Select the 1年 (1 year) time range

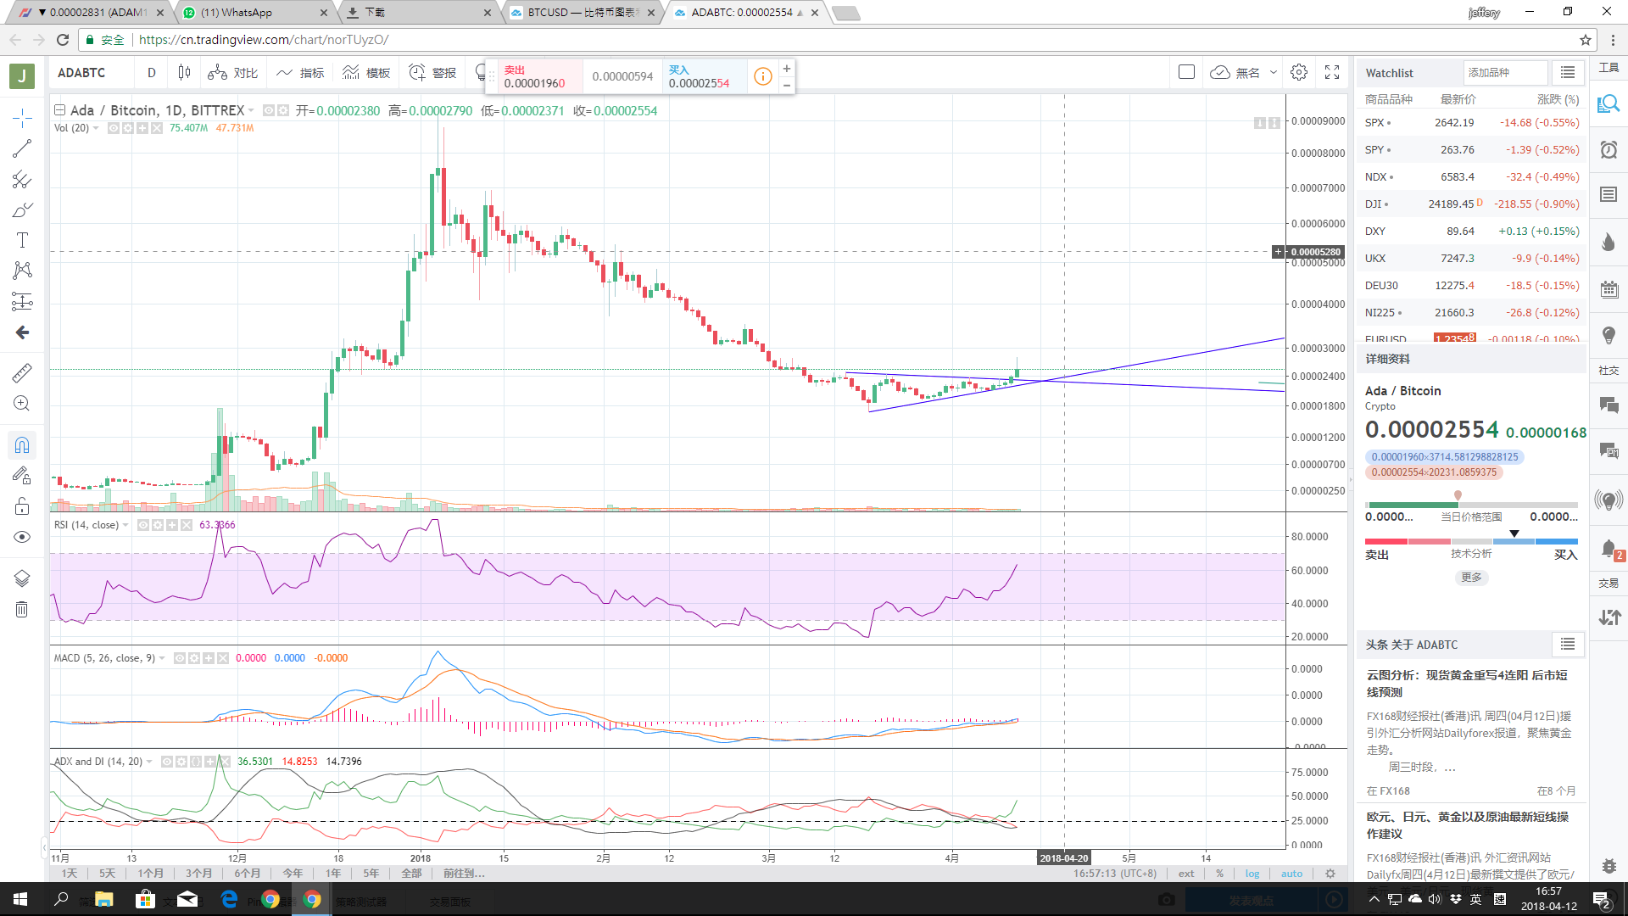click(333, 873)
